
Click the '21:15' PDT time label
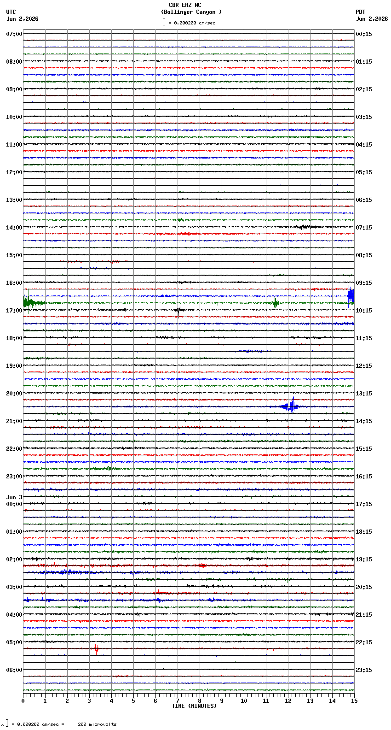[x=364, y=615]
